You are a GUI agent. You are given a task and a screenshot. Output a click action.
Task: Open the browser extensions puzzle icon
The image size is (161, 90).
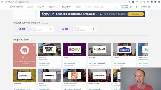(159, 2)
